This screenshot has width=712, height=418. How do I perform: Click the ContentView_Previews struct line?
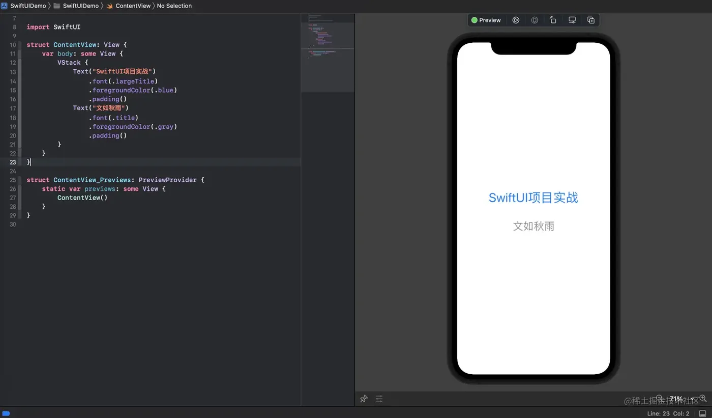pos(115,180)
